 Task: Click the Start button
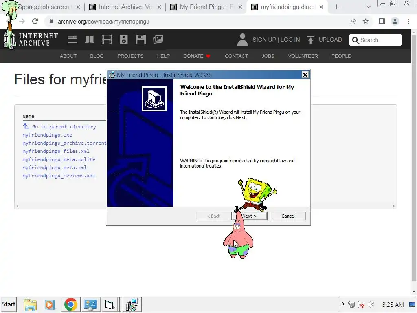[9, 304]
